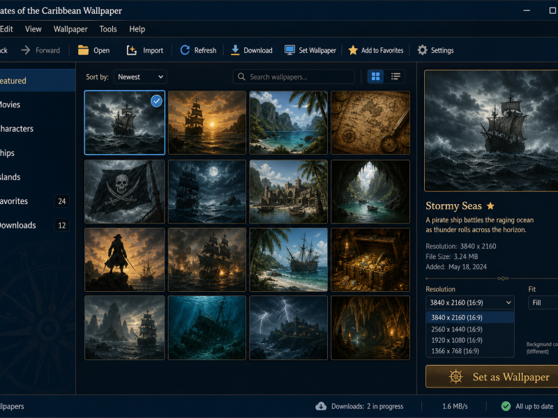Click the Download arrow icon in toolbar
The width and height of the screenshot is (558, 418).
(x=235, y=50)
